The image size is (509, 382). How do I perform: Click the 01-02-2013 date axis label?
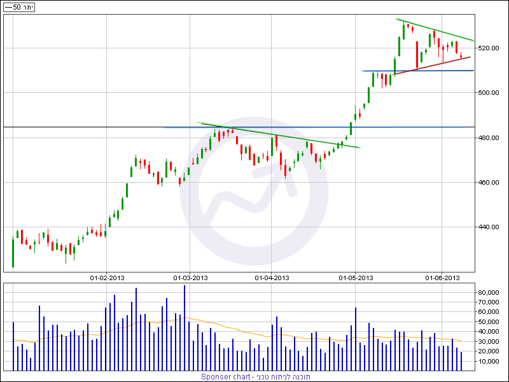pos(107,278)
